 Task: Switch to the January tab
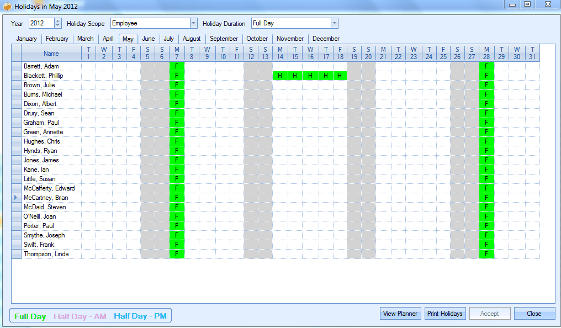coord(27,39)
